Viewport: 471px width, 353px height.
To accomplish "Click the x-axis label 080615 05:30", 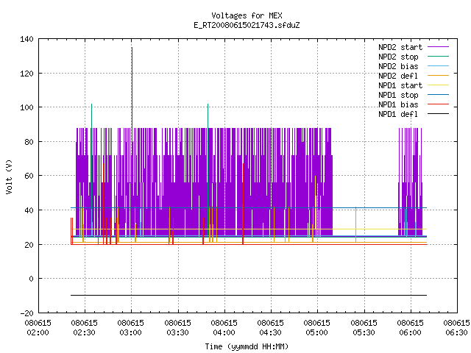I will pyautogui.click(x=364, y=328).
